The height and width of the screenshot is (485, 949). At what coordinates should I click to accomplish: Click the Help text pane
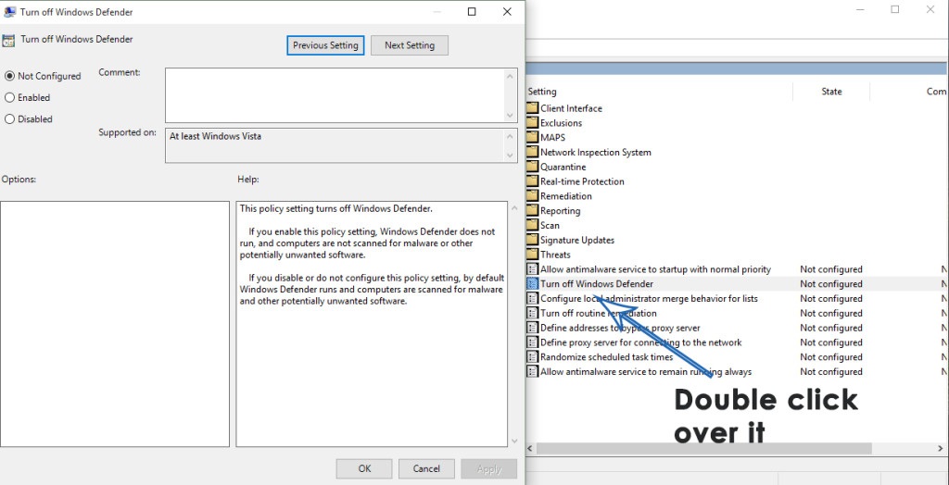[x=372, y=324]
